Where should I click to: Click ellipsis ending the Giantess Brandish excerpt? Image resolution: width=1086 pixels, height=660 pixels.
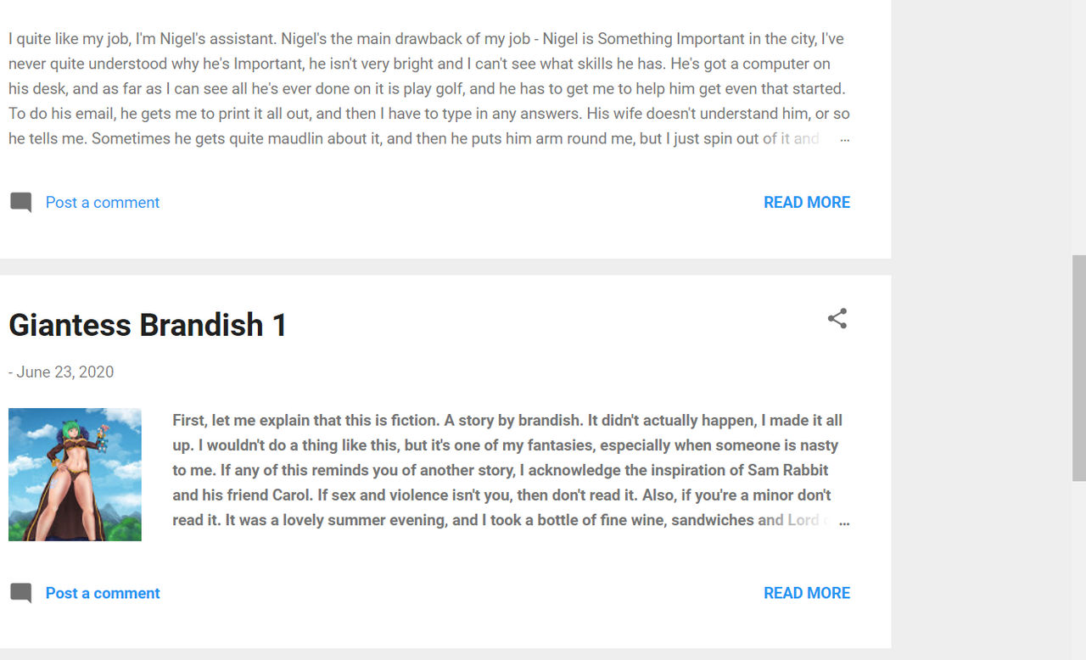click(844, 520)
